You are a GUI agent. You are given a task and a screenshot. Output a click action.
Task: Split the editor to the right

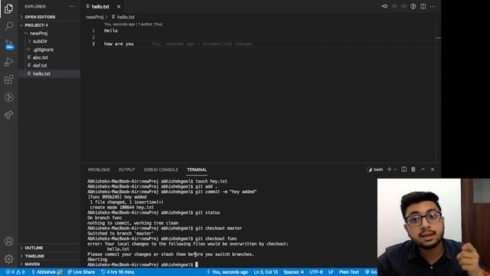point(423,6)
